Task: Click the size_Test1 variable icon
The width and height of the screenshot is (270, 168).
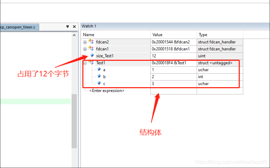Action: 92,55
